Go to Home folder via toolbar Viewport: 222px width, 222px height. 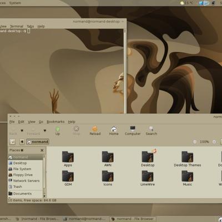[x=114, y=131]
